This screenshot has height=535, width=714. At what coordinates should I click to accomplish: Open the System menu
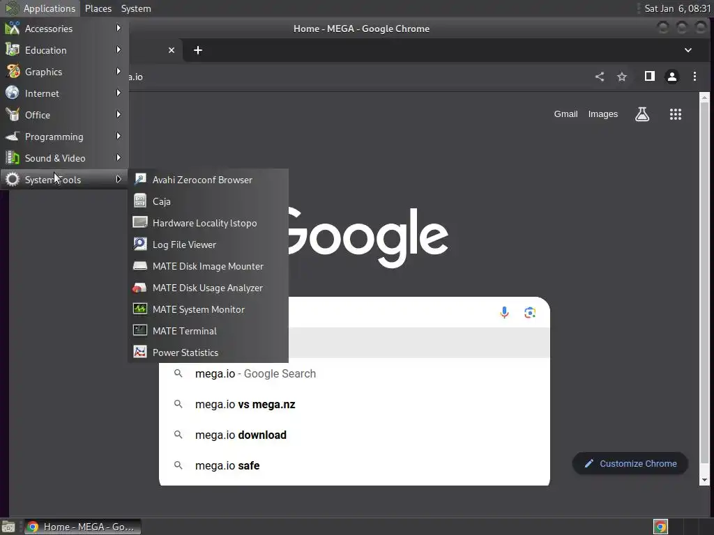(136, 8)
